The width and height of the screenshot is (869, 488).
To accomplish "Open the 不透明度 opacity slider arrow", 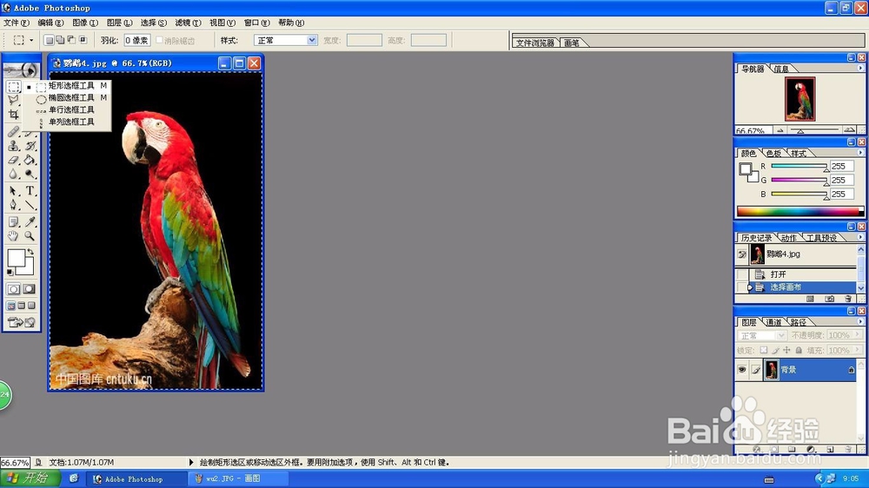I will 858,335.
